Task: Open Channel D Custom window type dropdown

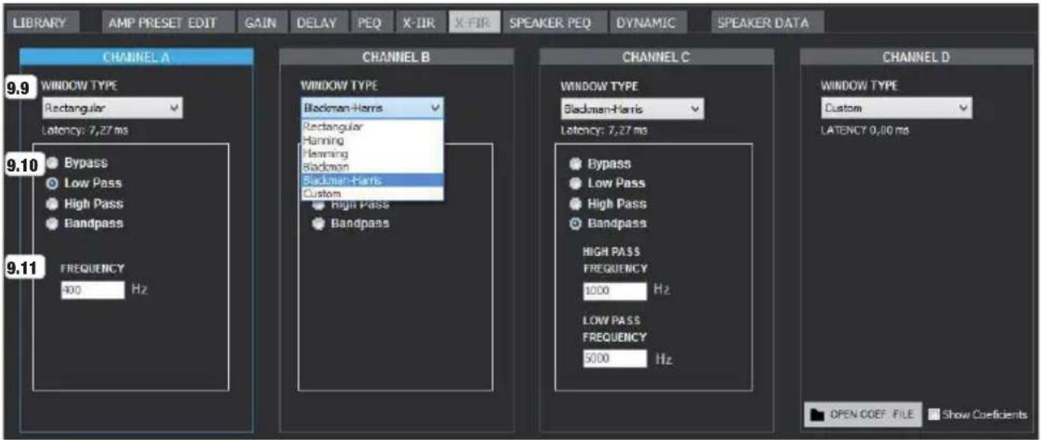Action: [x=896, y=108]
